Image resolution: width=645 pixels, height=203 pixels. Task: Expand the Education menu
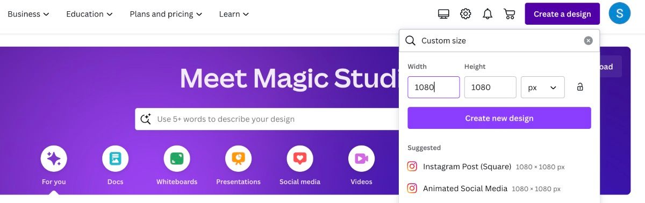(x=90, y=14)
